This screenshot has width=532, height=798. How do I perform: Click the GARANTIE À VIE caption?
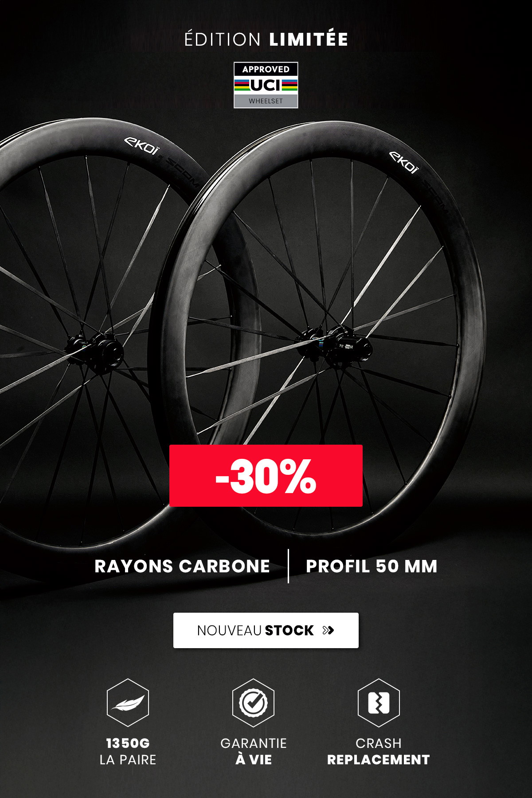tap(254, 751)
